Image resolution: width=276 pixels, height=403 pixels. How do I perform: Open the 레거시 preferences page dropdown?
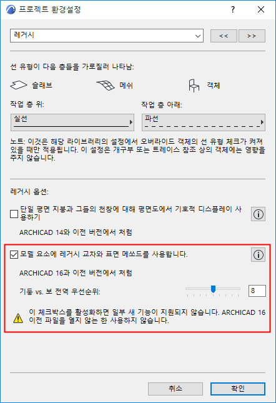click(107, 36)
